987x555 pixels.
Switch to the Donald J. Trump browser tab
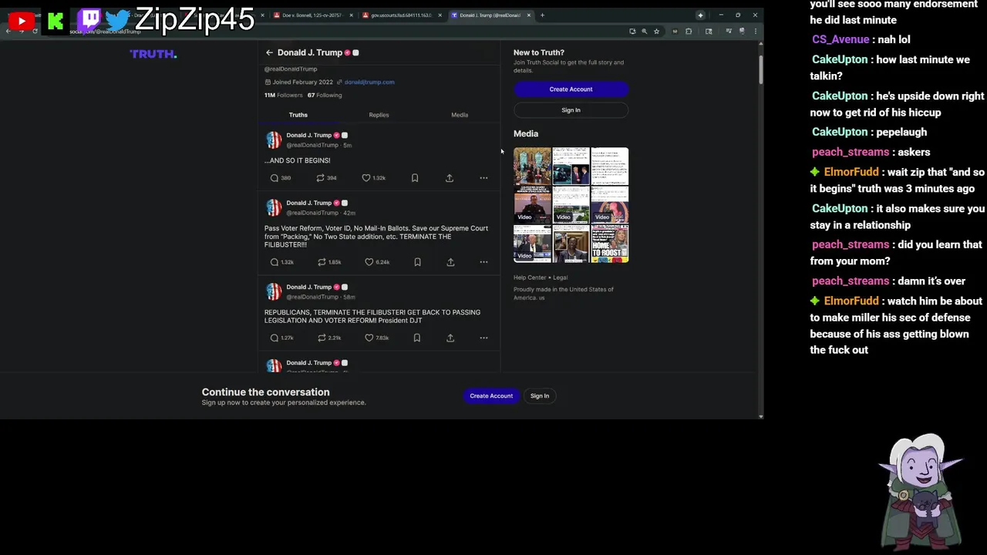click(x=490, y=15)
